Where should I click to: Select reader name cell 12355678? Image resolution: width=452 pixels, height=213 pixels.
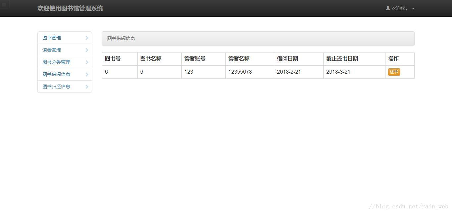coord(250,72)
